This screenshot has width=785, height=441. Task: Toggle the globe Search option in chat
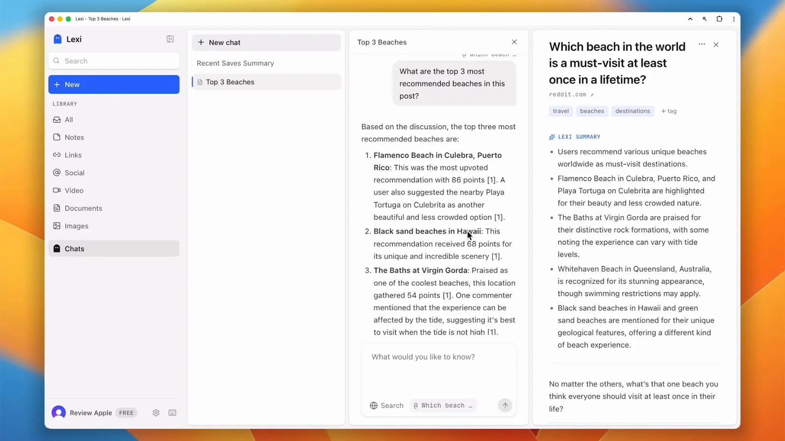click(387, 406)
